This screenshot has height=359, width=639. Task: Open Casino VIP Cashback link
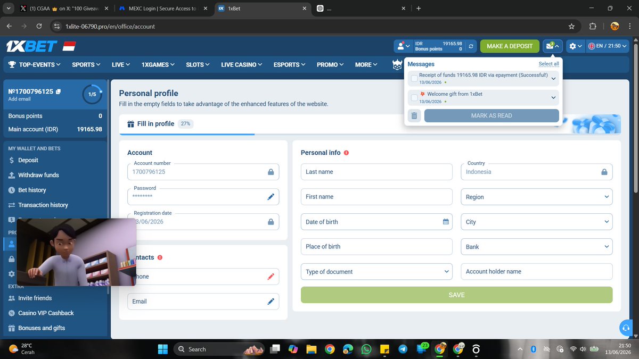click(46, 313)
